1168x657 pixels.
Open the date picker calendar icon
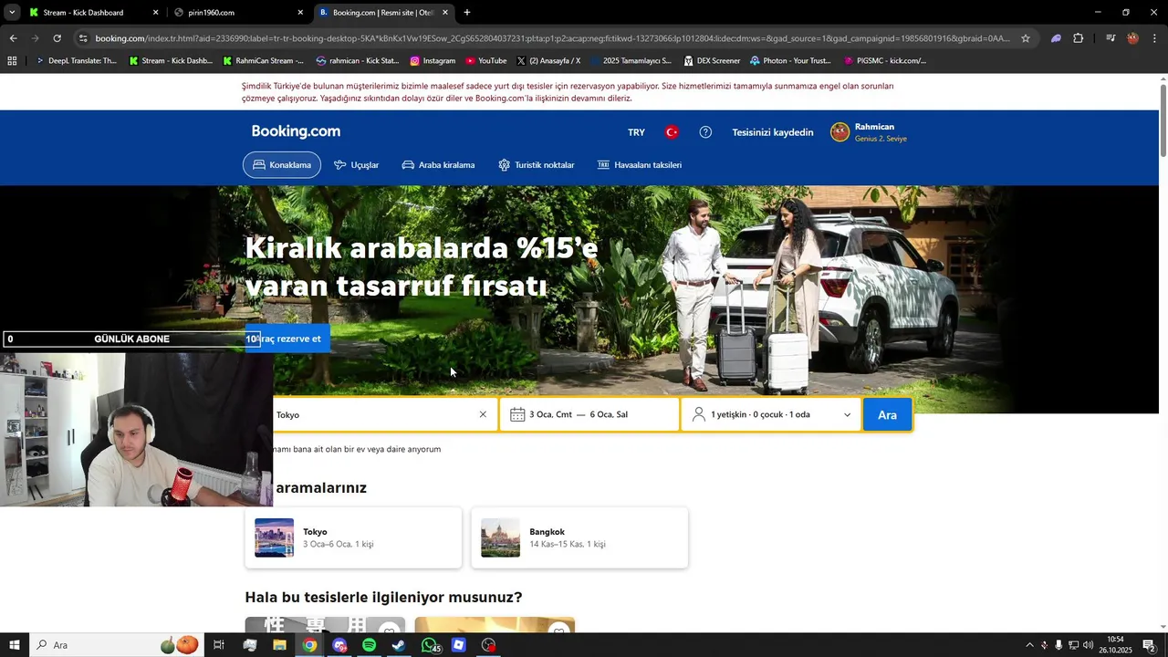click(x=517, y=414)
